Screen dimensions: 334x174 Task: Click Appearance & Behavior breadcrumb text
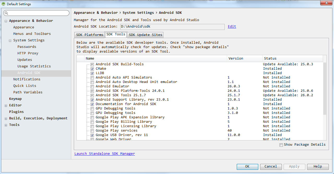tap(96, 13)
